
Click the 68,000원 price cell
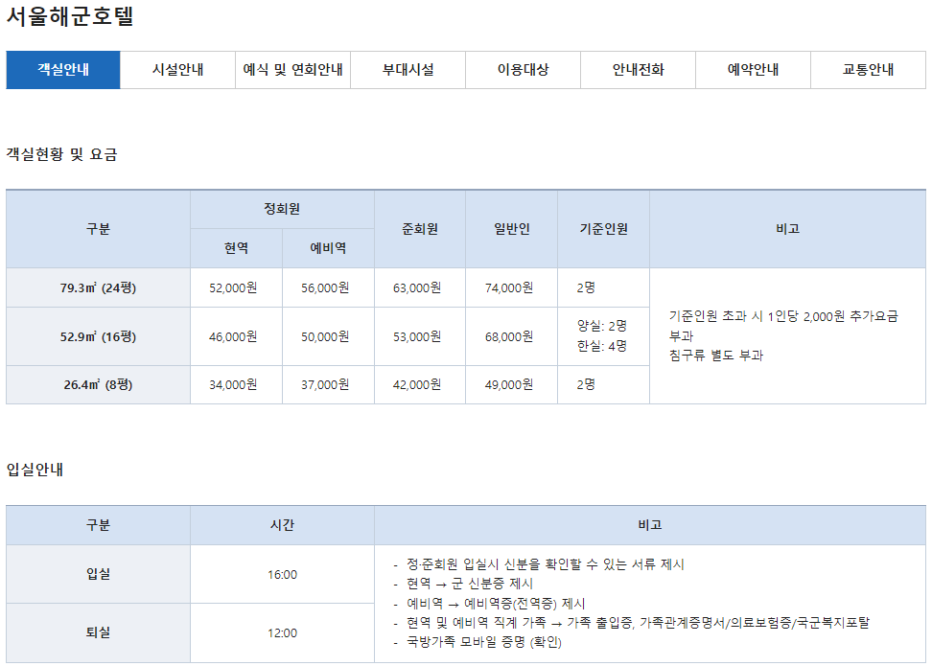point(509,336)
